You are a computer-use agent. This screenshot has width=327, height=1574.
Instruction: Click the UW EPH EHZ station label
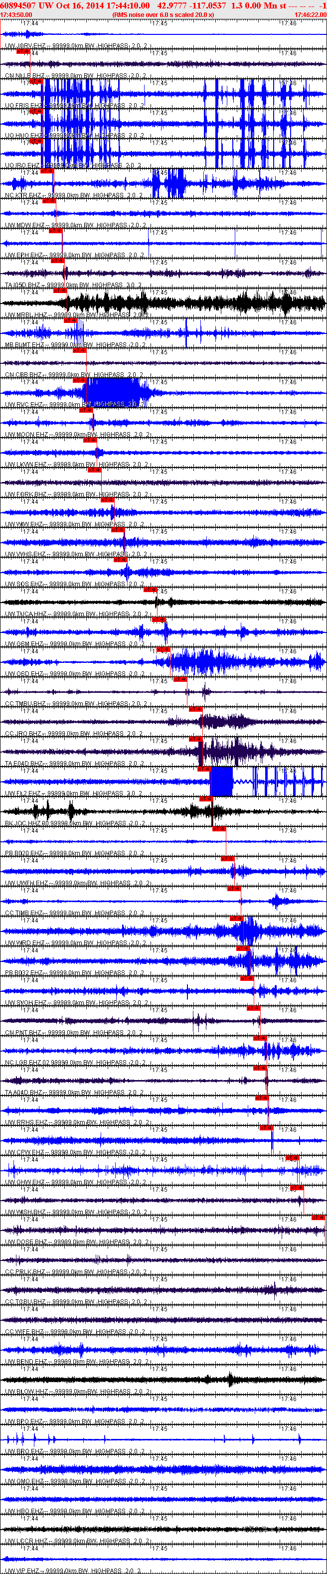click(24, 255)
